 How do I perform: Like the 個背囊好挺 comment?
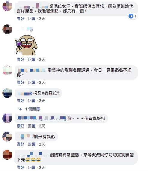20,126
